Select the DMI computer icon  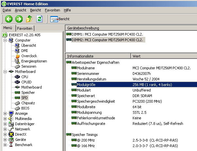pyautogui.click(x=17, y=51)
